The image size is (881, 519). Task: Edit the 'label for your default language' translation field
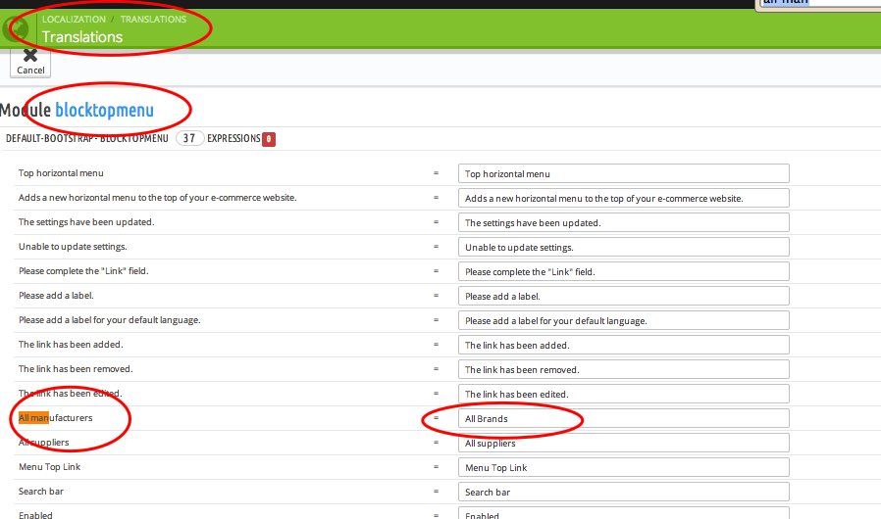click(x=624, y=321)
